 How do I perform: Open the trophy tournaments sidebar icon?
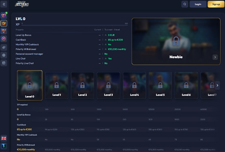(x=4, y=31)
